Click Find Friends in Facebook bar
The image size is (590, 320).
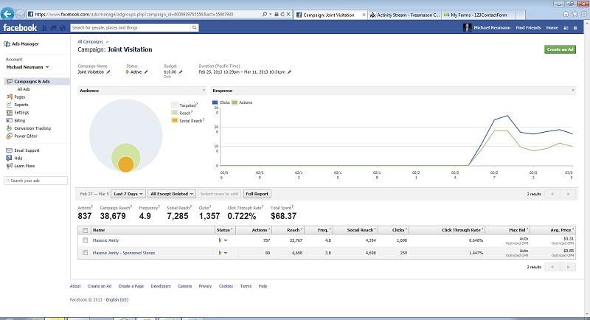(528, 28)
